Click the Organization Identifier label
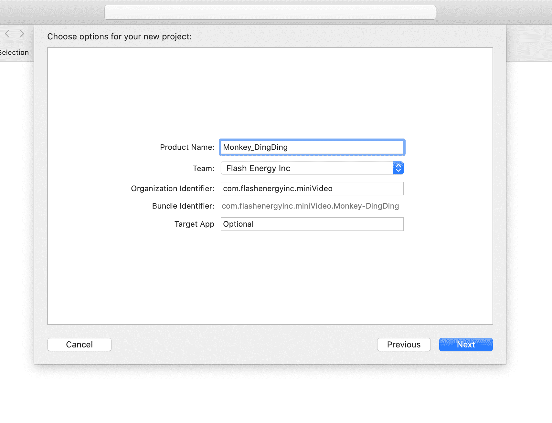Image resolution: width=552 pixels, height=423 pixels. tap(173, 189)
